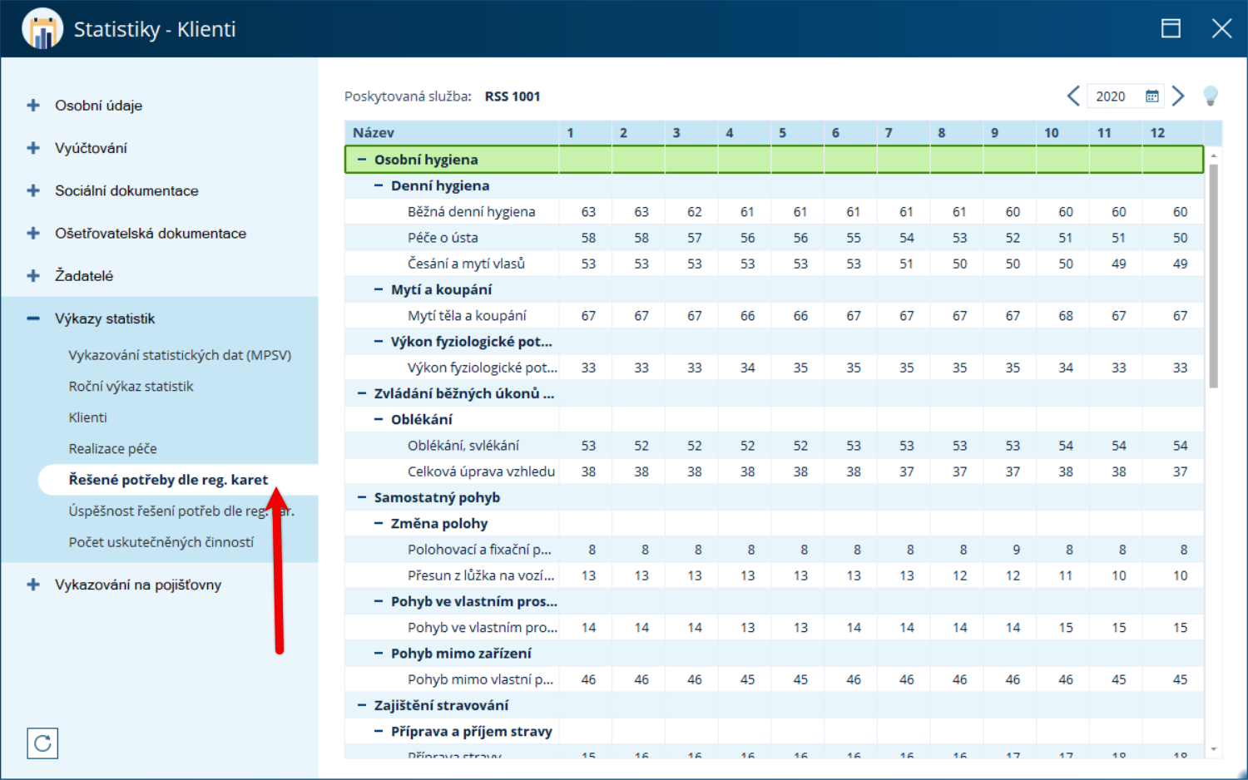
Task: Go to previous year with left chevron
Action: click(1073, 96)
